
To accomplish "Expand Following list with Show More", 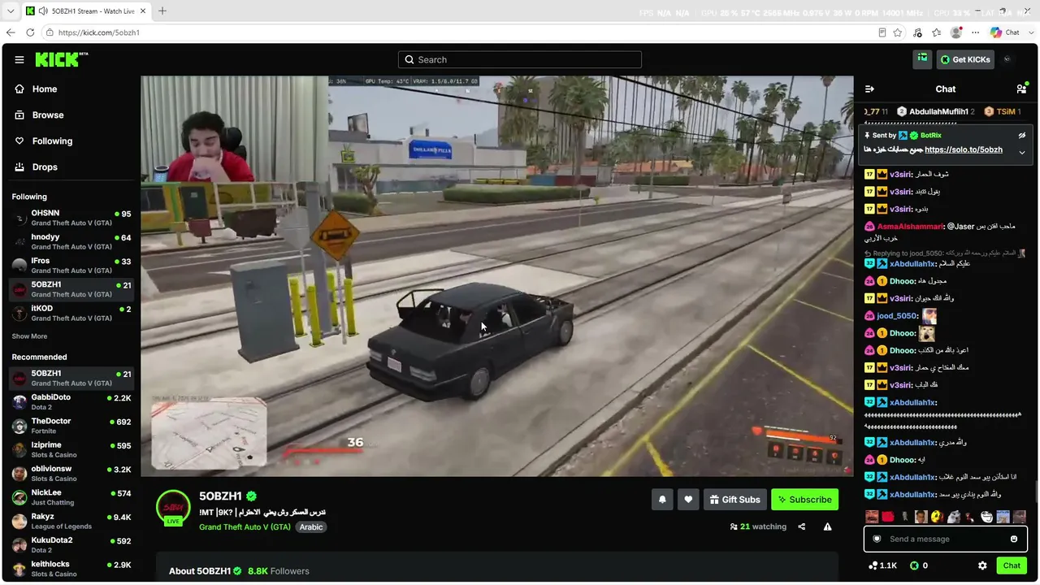I will [29, 336].
